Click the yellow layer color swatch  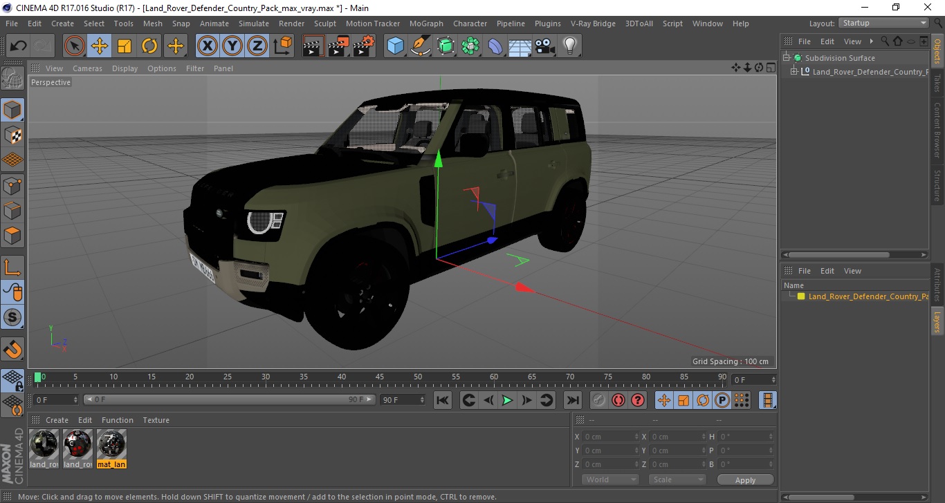pos(801,296)
